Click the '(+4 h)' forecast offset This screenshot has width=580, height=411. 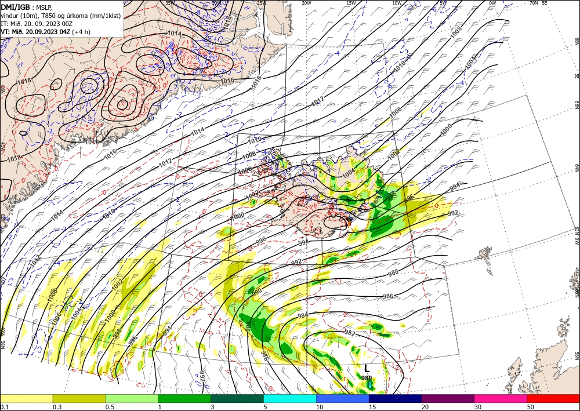tap(81, 32)
